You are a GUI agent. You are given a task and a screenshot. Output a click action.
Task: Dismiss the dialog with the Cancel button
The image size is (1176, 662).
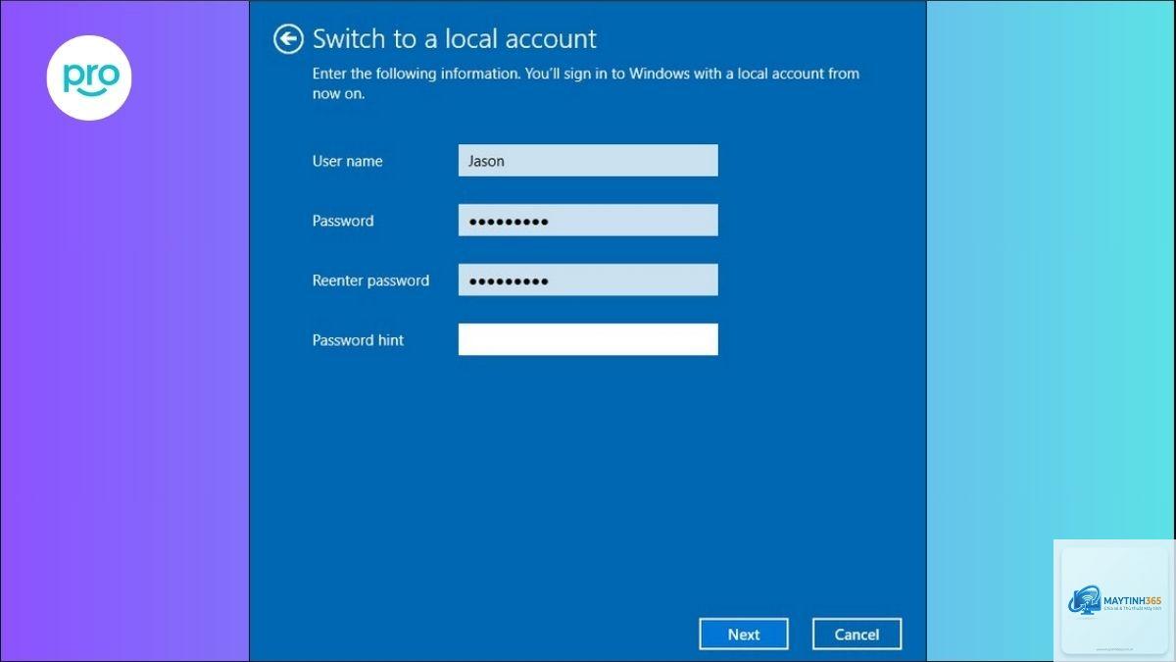pyautogui.click(x=857, y=635)
